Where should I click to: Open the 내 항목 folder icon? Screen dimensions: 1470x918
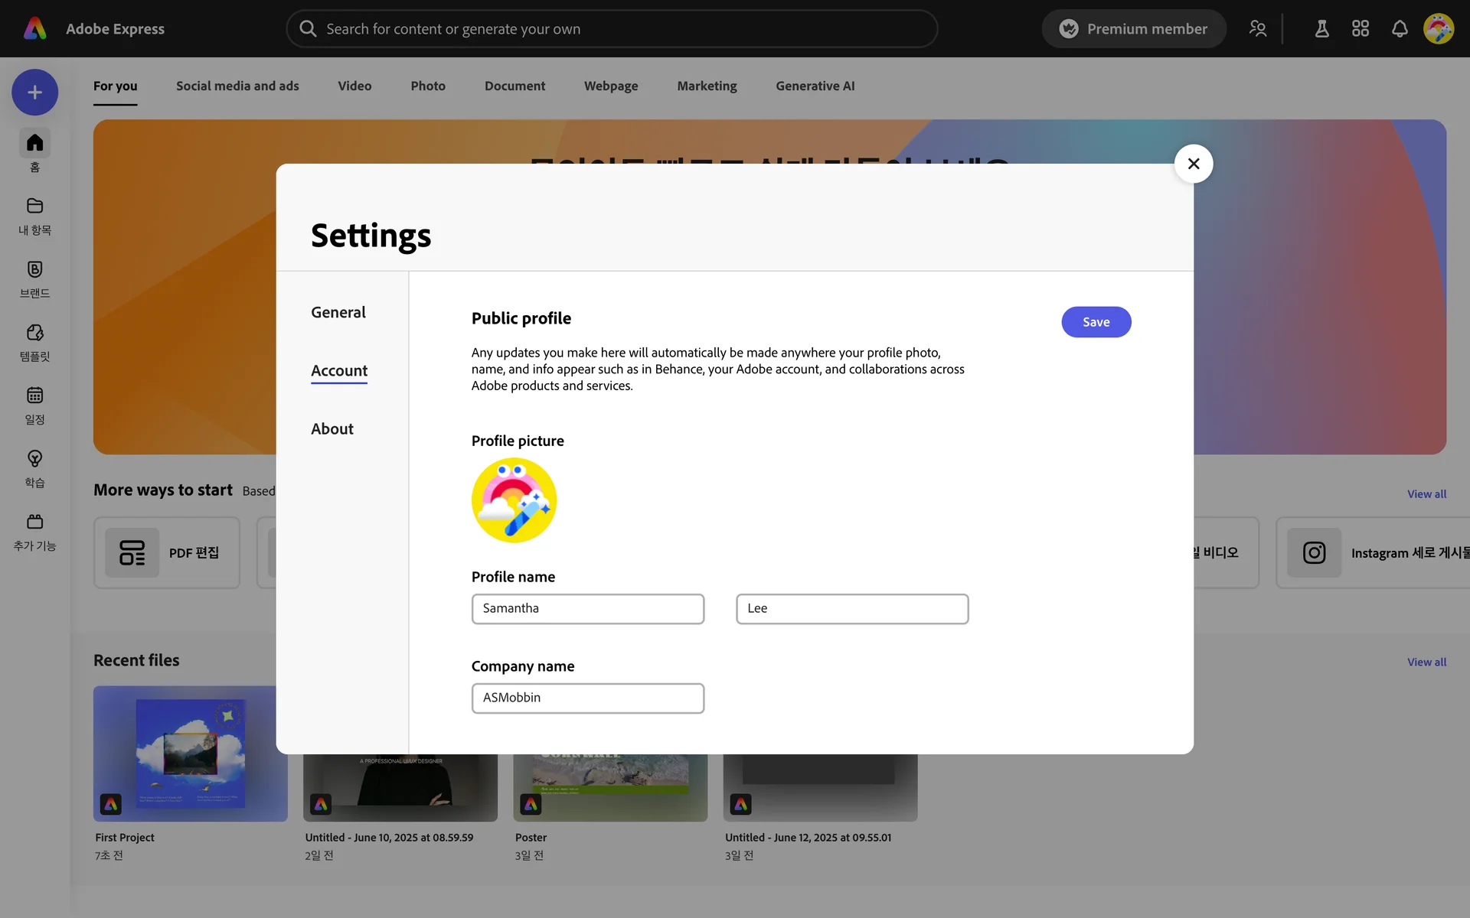[x=34, y=206]
